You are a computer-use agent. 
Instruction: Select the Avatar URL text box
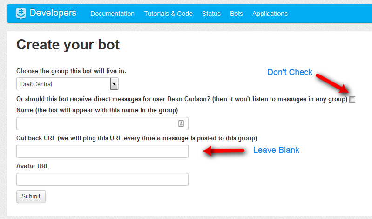(102, 179)
